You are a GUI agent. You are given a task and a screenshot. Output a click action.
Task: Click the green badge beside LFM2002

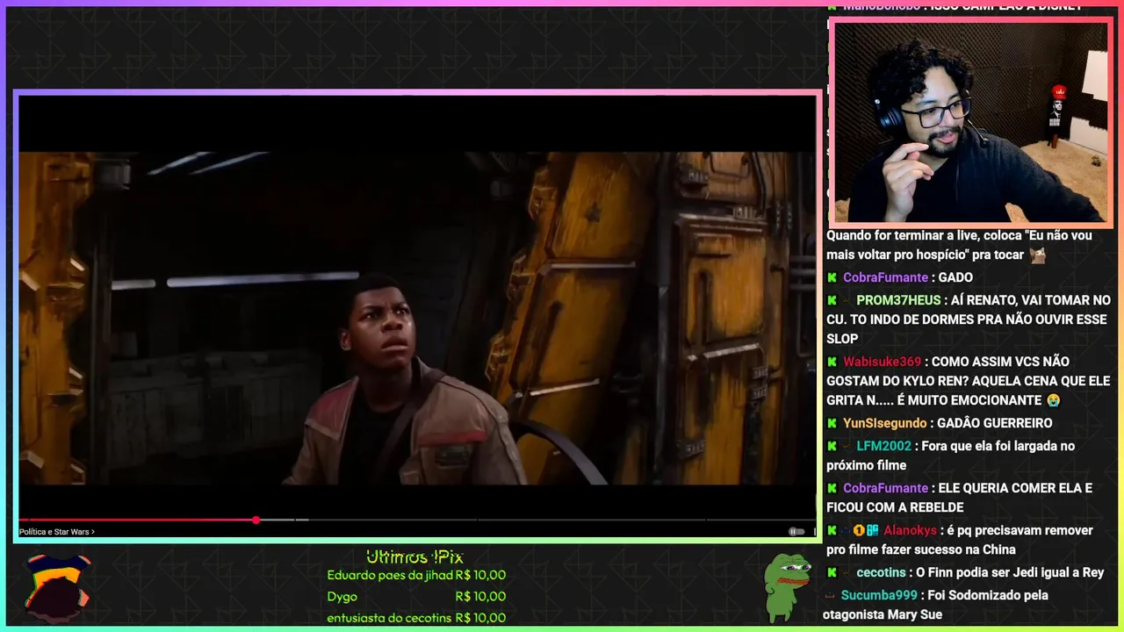832,446
